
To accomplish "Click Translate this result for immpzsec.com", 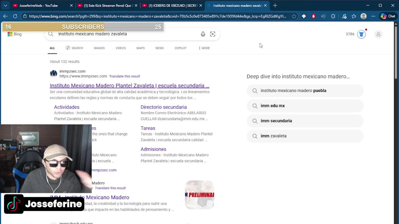I will 124,76.
